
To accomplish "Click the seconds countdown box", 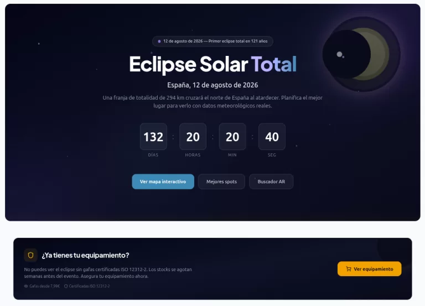I will click(x=272, y=137).
